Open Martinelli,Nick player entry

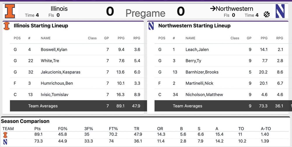[x=199, y=83]
